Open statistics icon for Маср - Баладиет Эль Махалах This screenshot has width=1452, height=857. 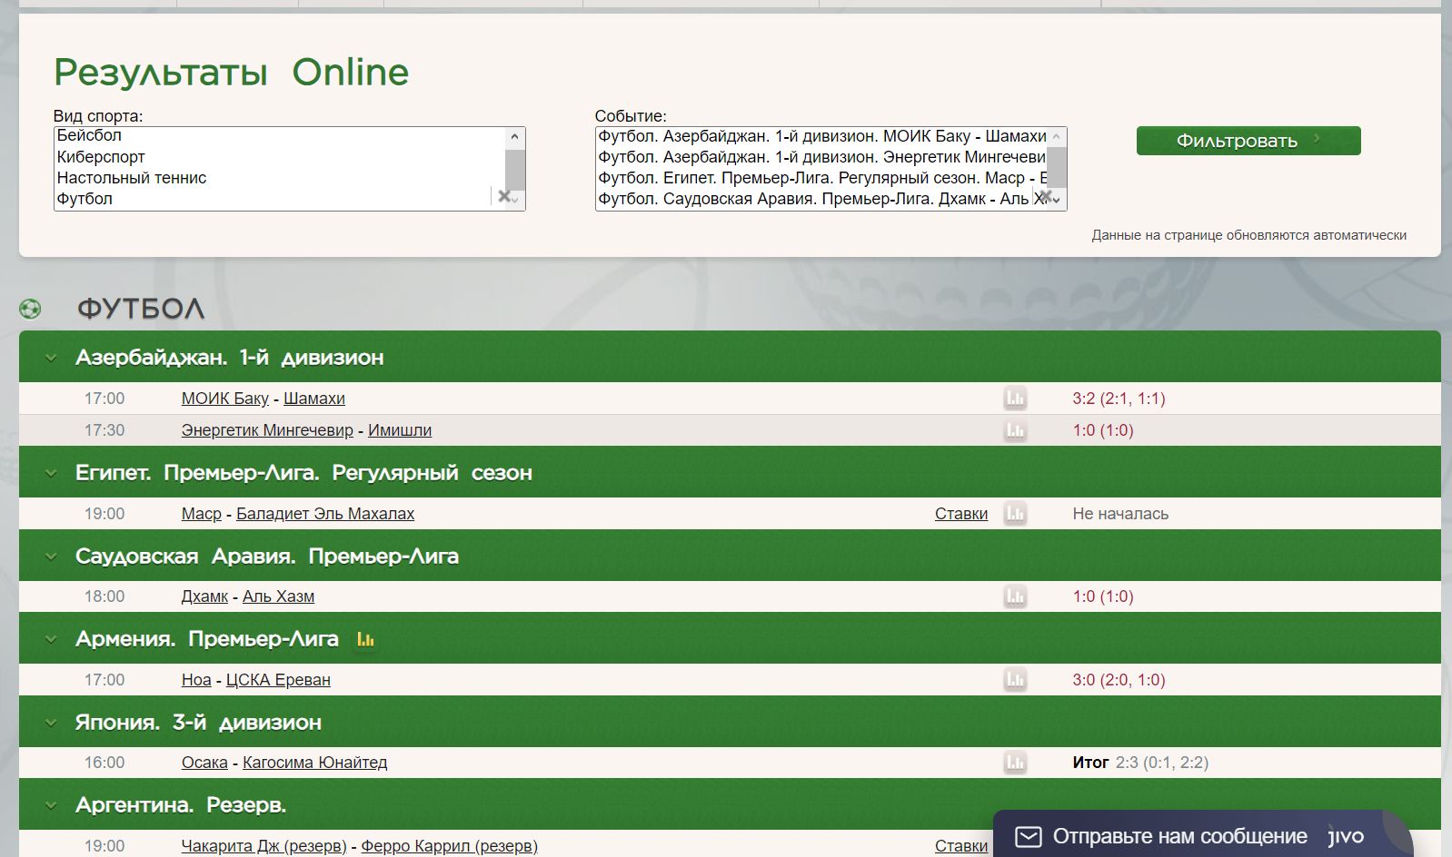[1015, 514]
